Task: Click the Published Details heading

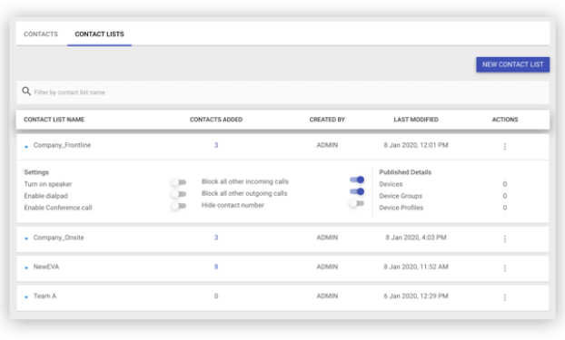Action: 405,172
